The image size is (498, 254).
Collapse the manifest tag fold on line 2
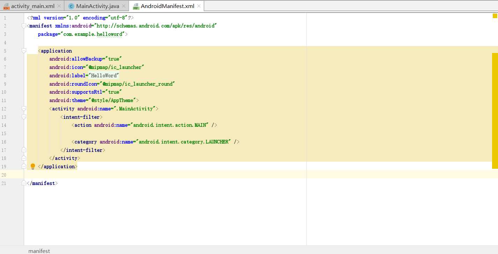point(24,26)
